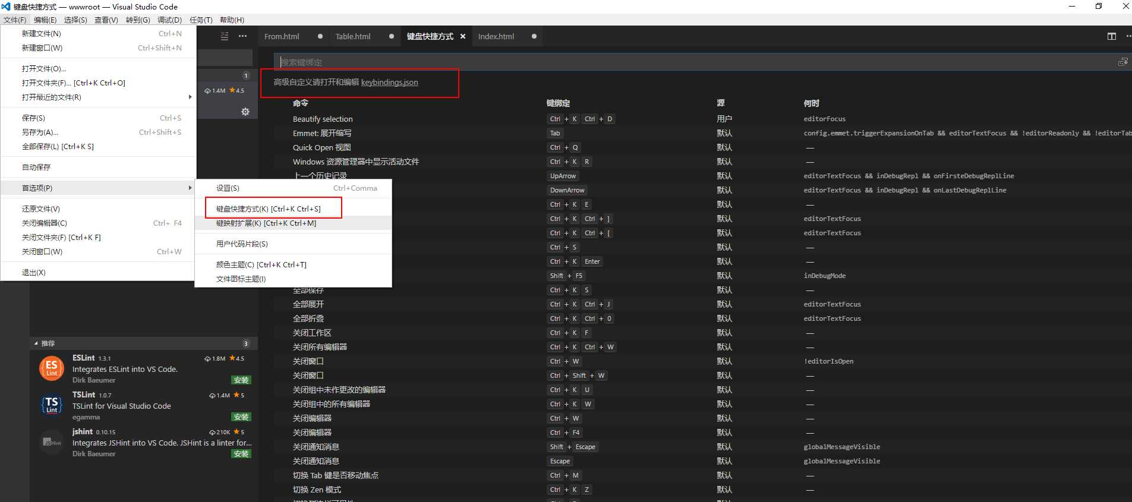Open the 帮助(H) menu
Viewport: 1132px width, 502px height.
pos(232,20)
